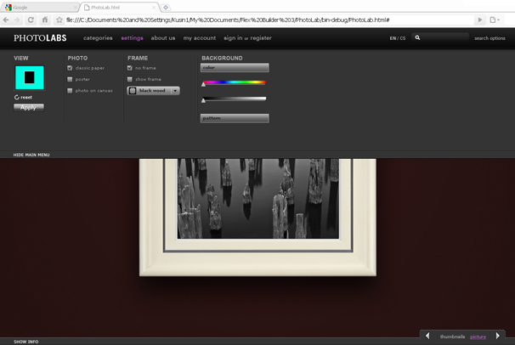Toggle the photo on canvas checkbox
The width and height of the screenshot is (515, 345).
click(70, 90)
